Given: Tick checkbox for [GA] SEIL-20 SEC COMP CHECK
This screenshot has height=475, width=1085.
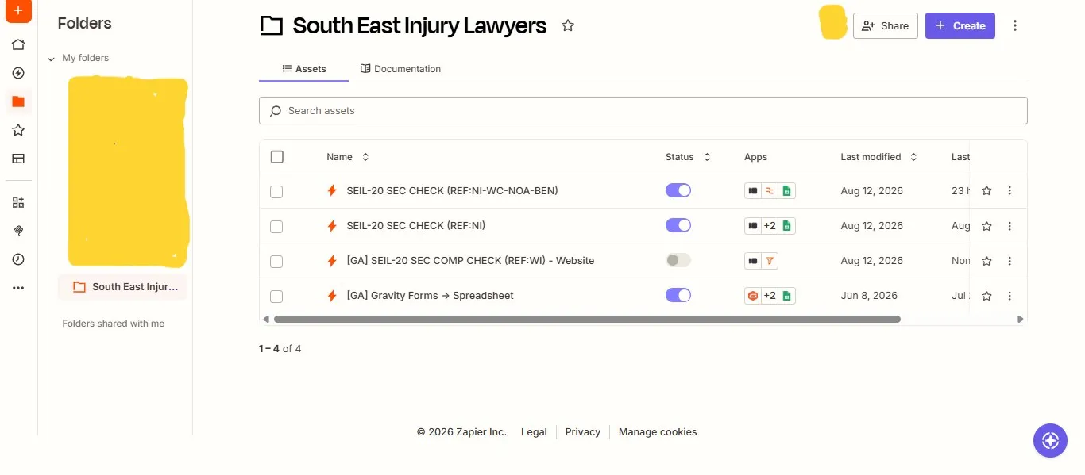Looking at the screenshot, I should click(276, 262).
